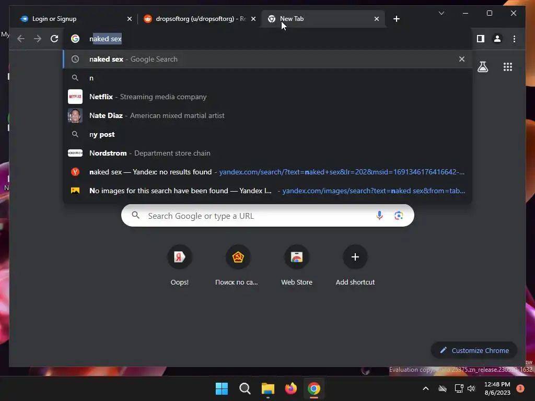Open the Google apps grid
This screenshot has width=535, height=401.
508,67
